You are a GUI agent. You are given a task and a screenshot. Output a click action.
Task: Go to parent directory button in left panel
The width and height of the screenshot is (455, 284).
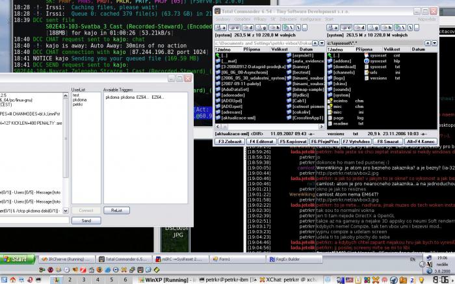(x=304, y=27)
